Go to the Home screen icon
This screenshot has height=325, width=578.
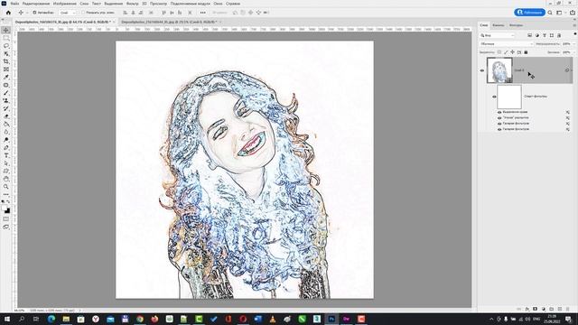coord(8,13)
